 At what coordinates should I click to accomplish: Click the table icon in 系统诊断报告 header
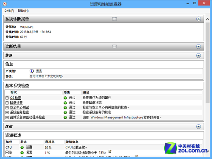(114, 19)
